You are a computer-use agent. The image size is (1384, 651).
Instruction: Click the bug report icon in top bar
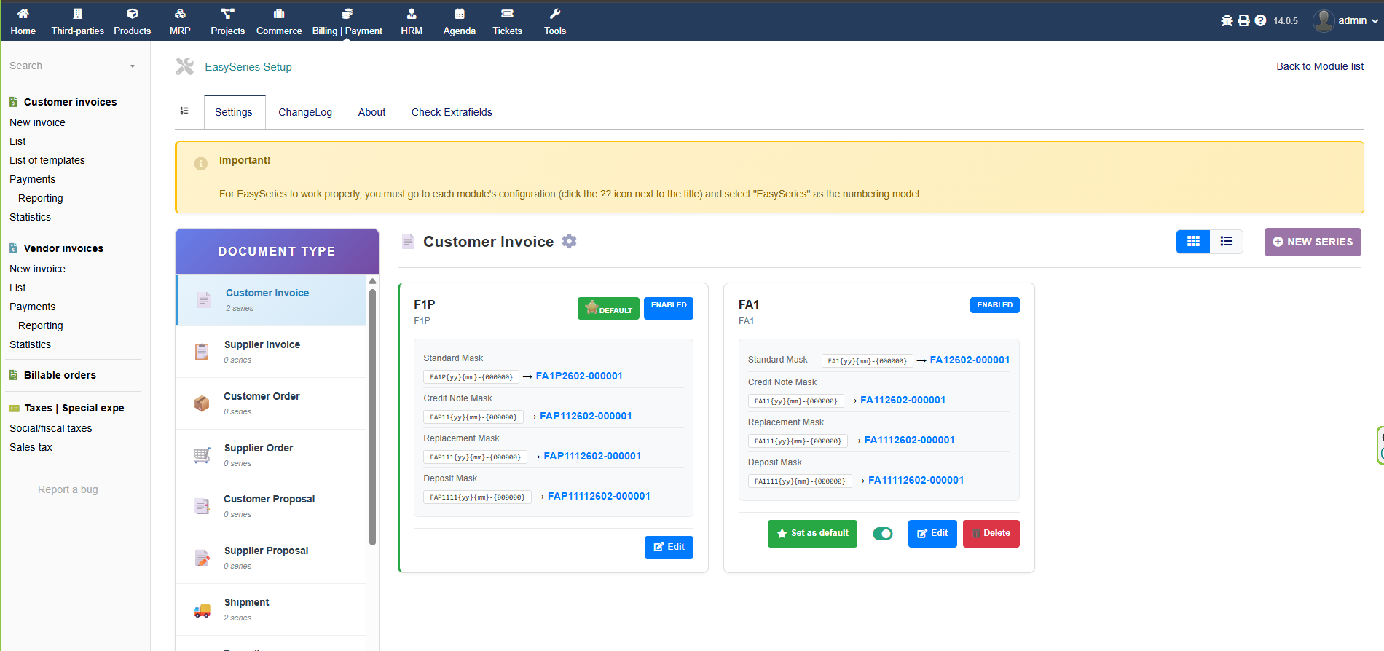(x=1227, y=20)
